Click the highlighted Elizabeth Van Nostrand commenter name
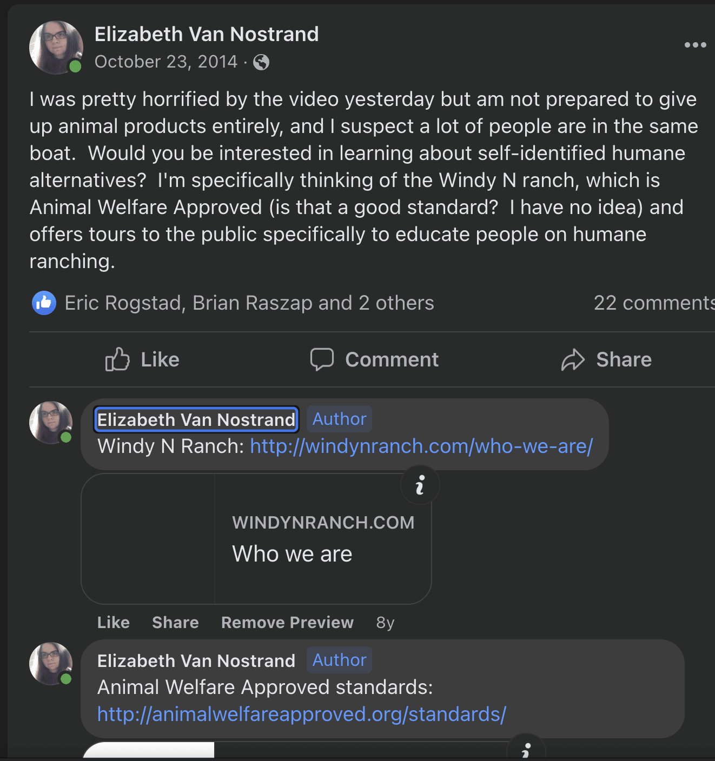715x761 pixels. (x=196, y=420)
